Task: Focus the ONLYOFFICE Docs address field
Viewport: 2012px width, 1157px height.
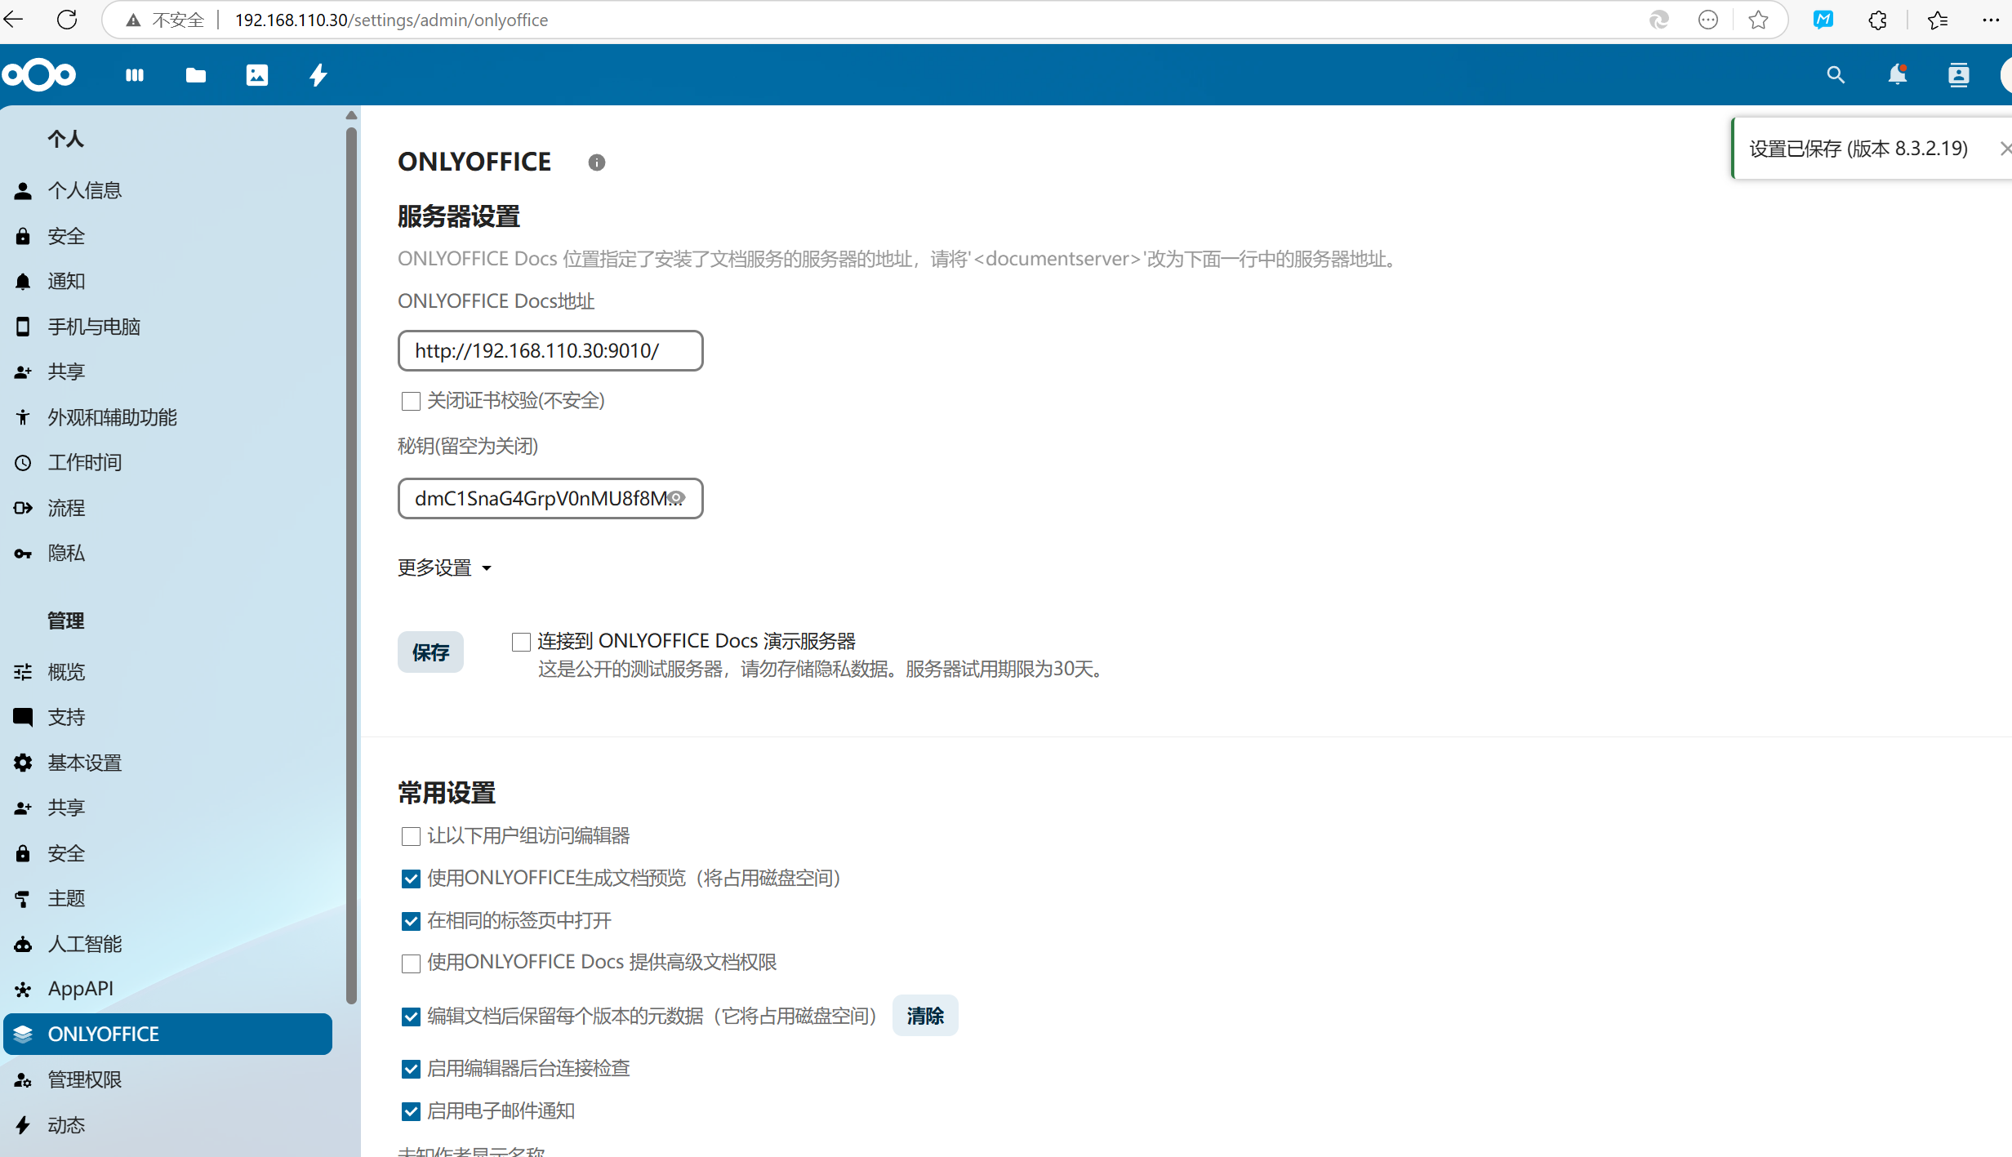Action: click(x=550, y=351)
